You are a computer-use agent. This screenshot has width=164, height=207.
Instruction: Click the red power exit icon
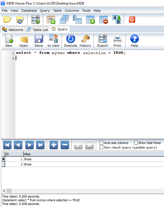point(132,19)
